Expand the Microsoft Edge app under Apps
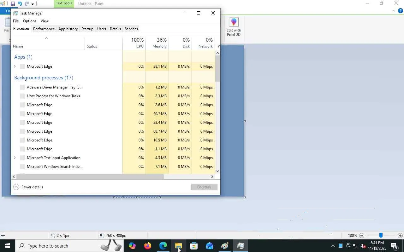Screen dimensions: 404x252 point(15,66)
